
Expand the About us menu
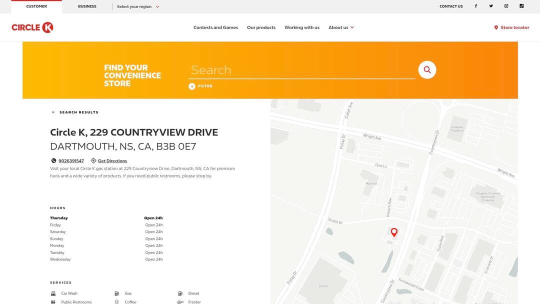(341, 27)
